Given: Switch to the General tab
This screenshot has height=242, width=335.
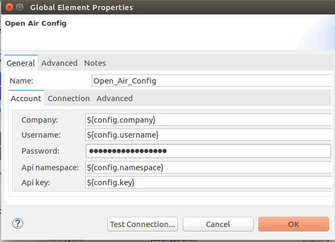Looking at the screenshot, I should (x=21, y=63).
